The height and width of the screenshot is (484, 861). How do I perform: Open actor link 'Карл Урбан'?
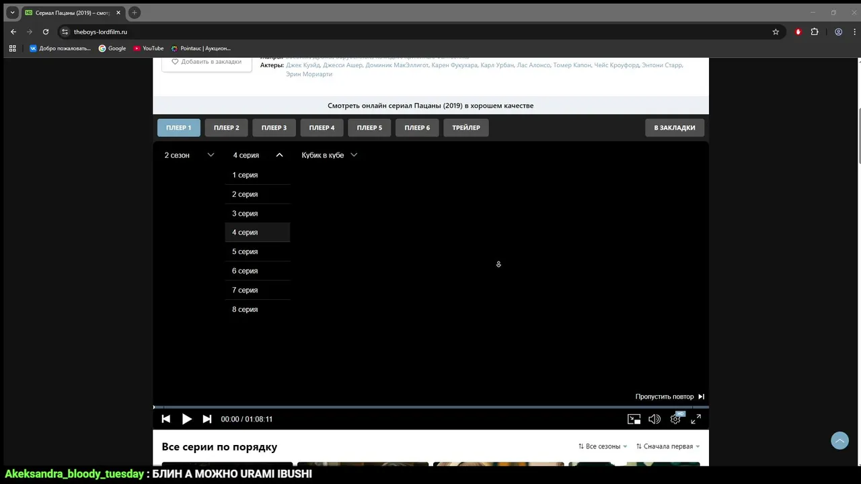(x=497, y=65)
